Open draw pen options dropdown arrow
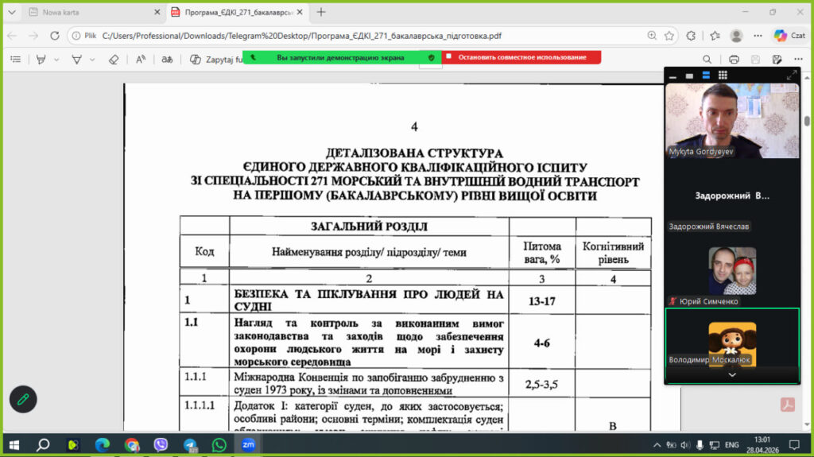The image size is (814, 457). (92, 60)
